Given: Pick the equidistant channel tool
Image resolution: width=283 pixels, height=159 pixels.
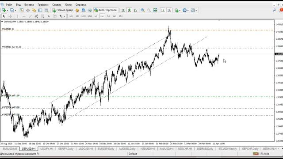Looking at the screenshot, I should point(36,16).
